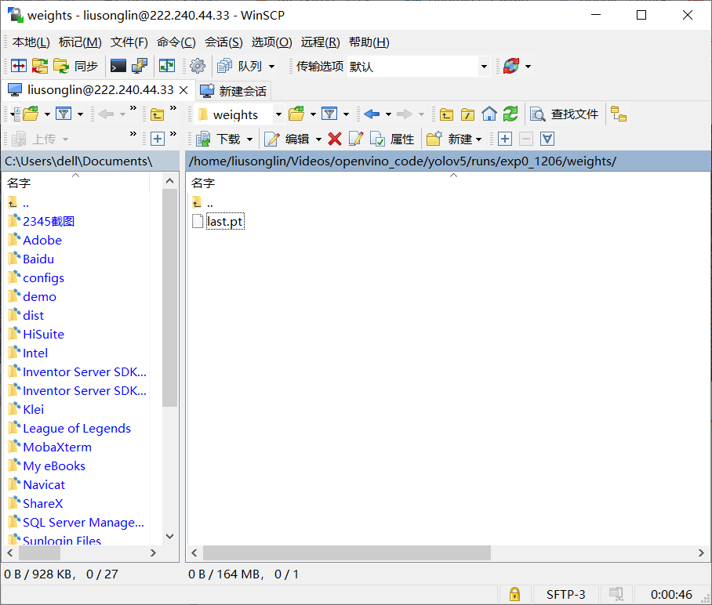This screenshot has width=712, height=605.
Task: Expand the Queue (队列) dropdown arrow
Action: [271, 67]
